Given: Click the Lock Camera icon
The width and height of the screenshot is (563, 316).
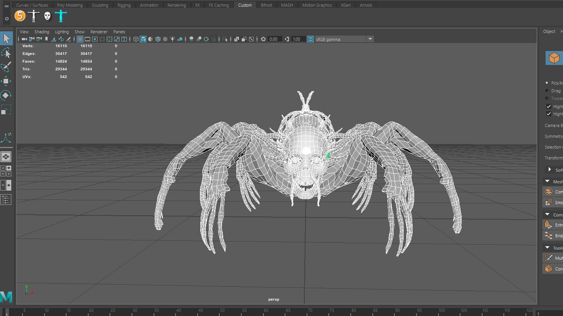Looking at the screenshot, I should click(32, 39).
